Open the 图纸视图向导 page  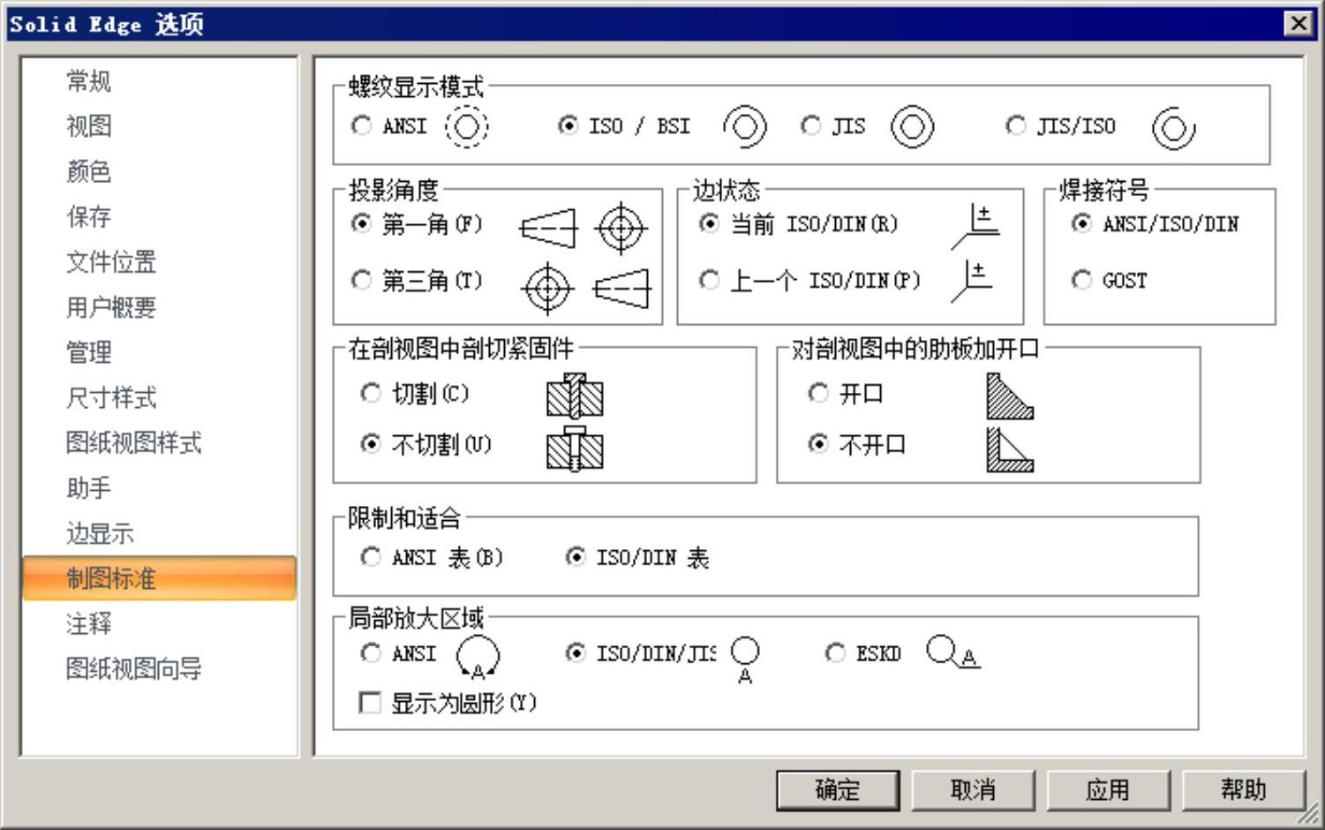tap(160, 668)
